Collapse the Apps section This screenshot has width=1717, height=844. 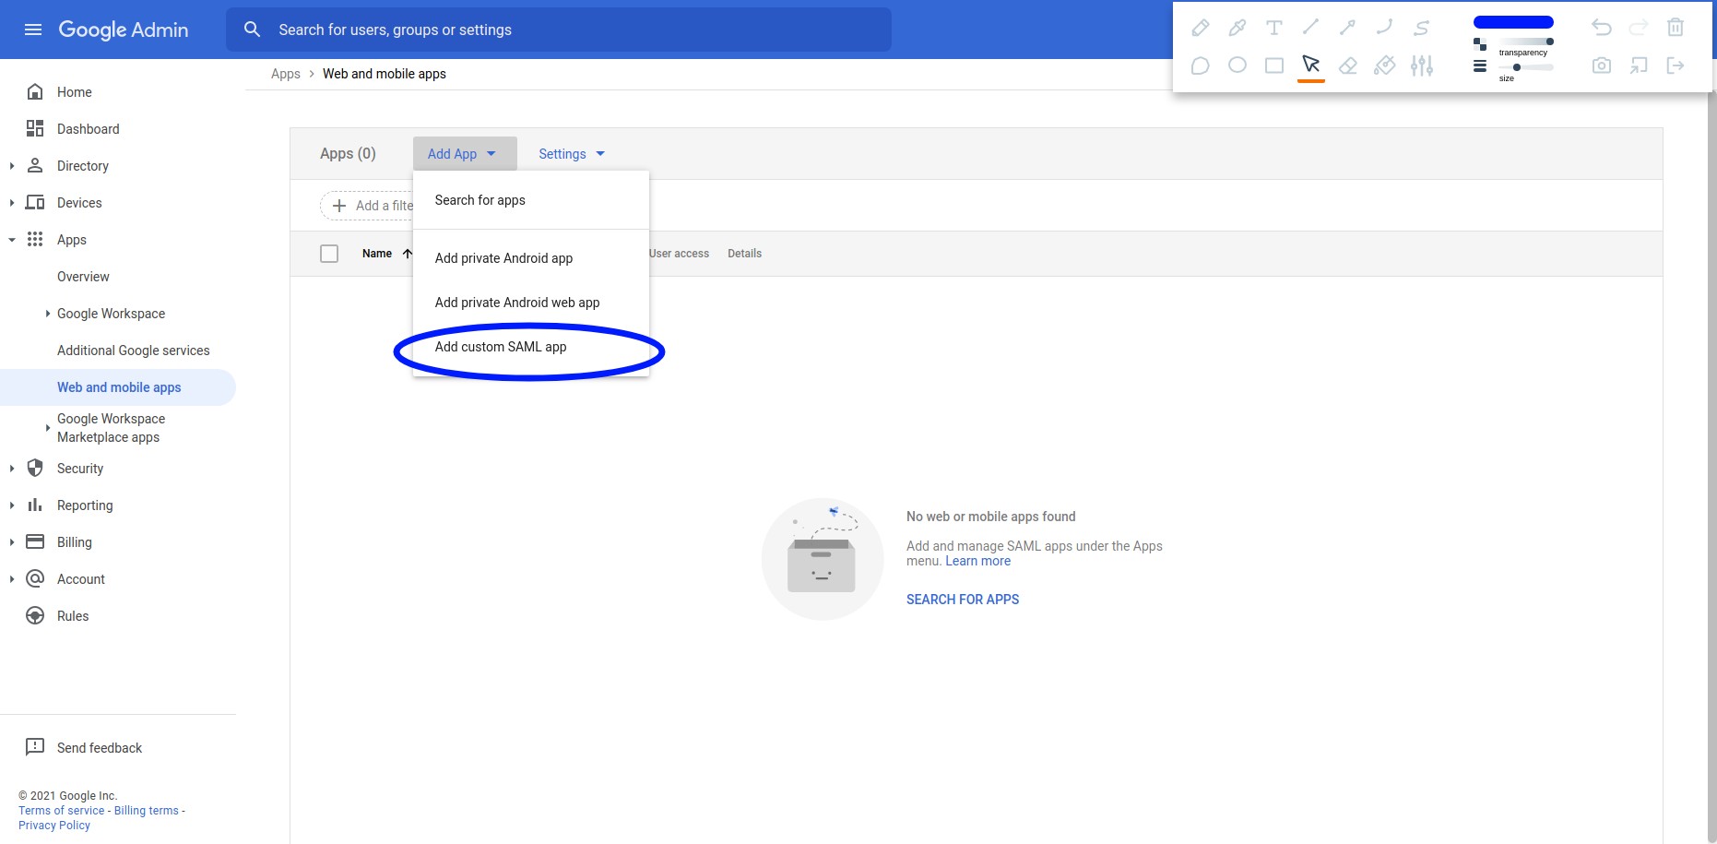pyautogui.click(x=11, y=240)
